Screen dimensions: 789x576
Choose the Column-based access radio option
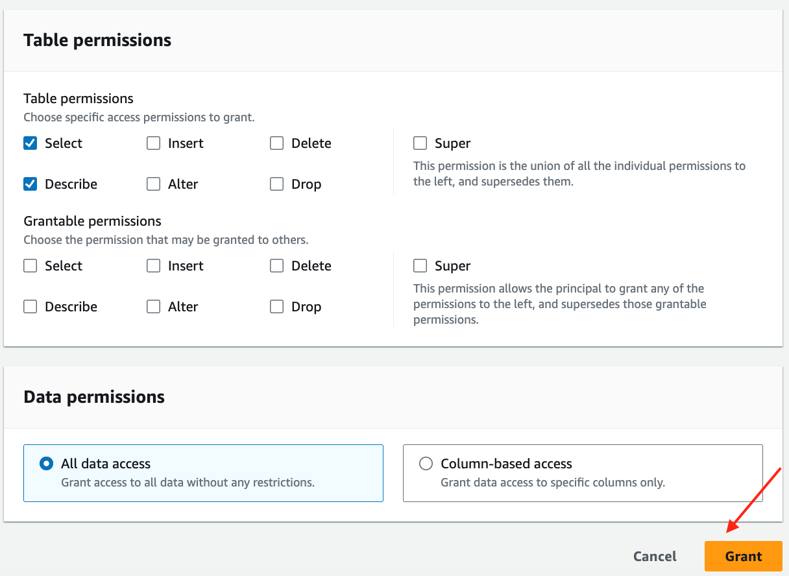pyautogui.click(x=426, y=464)
